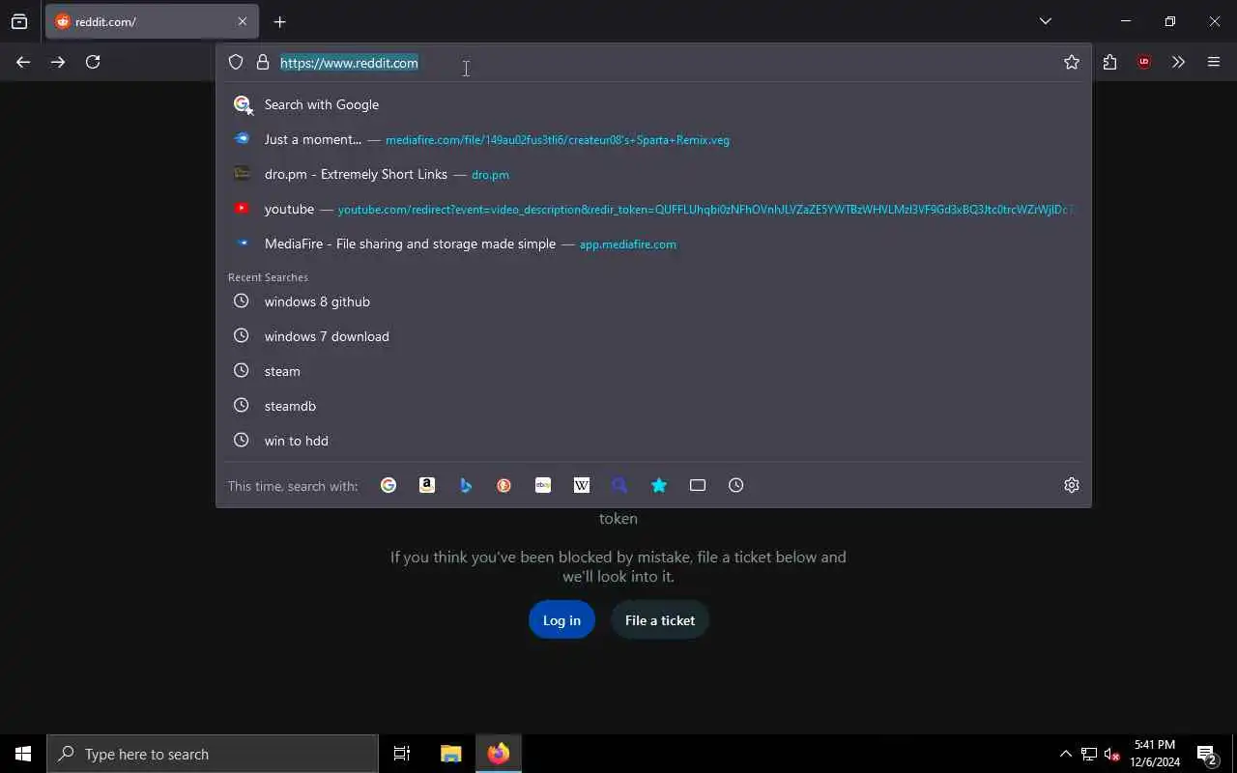Click the Type here to search box
The height and width of the screenshot is (773, 1237).
[x=213, y=754]
